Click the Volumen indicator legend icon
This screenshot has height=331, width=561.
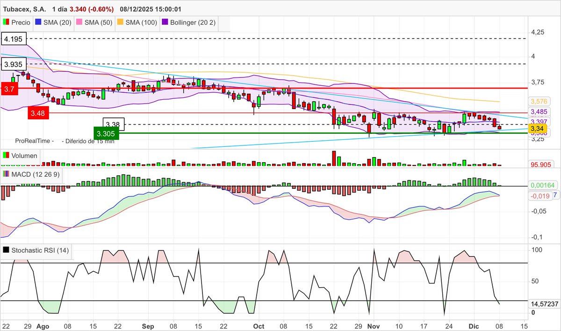tap(7, 155)
